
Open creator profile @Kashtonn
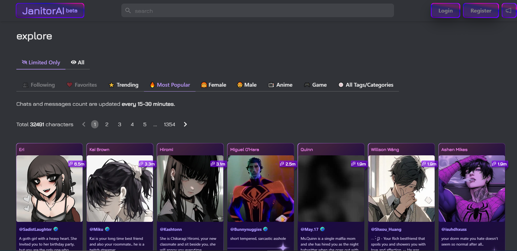tap(171, 229)
